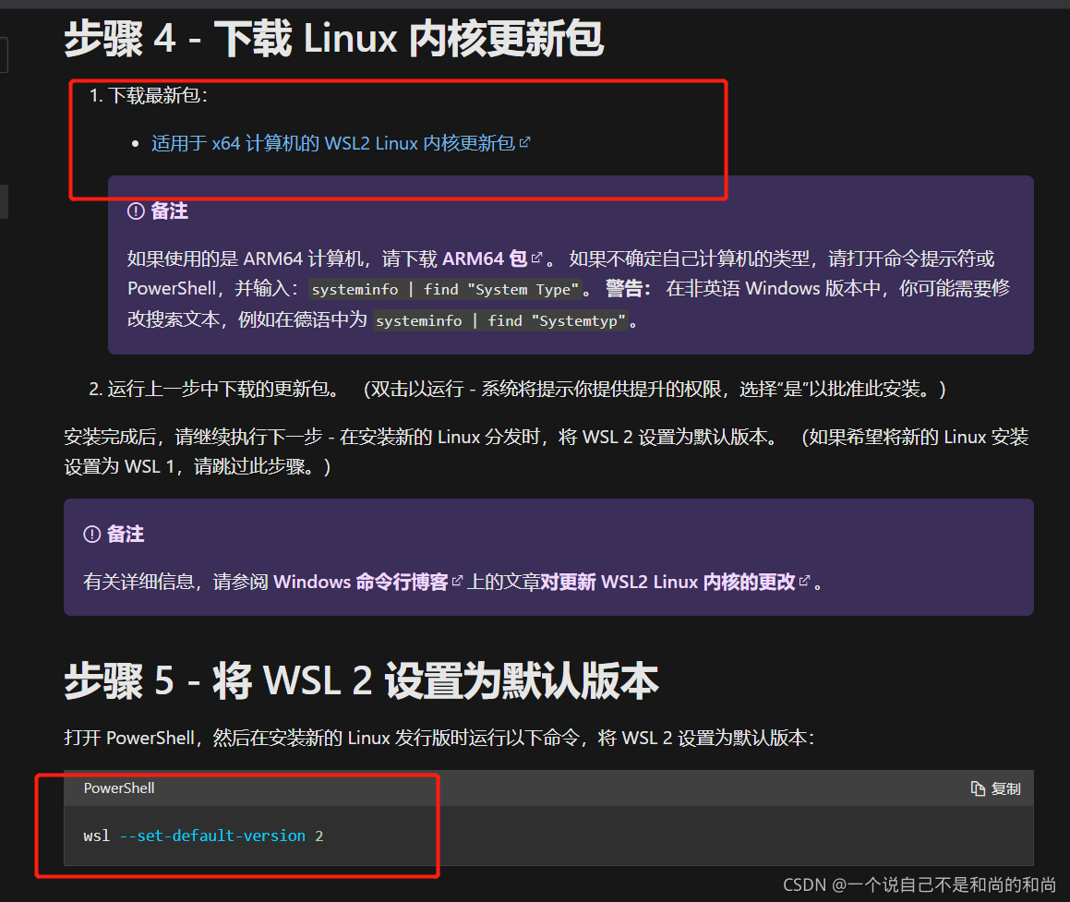Click the info icon beside second 备注 note

(92, 535)
